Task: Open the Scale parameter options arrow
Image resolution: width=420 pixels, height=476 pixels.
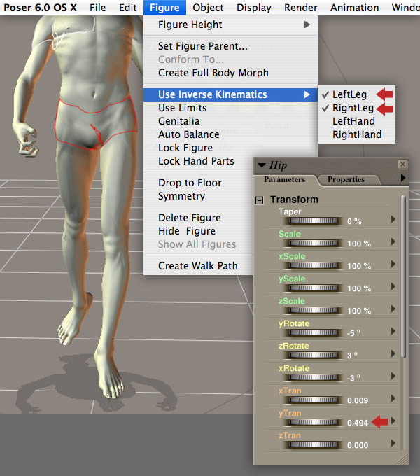Action: (393, 241)
